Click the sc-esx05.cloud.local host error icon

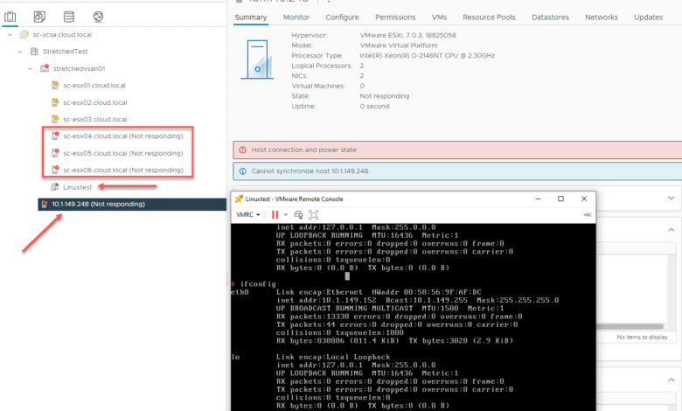click(55, 153)
